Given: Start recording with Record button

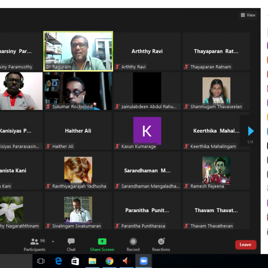Looking at the screenshot, I should 133,245.
